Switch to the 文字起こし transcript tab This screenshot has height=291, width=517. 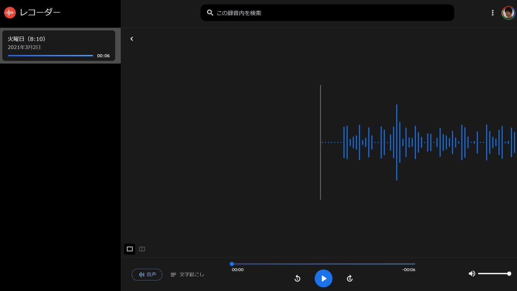tap(187, 274)
